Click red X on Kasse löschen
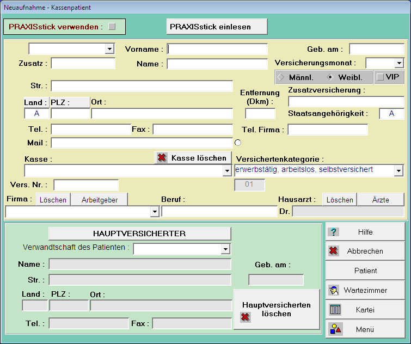The width and height of the screenshot is (411, 344). tap(162, 158)
